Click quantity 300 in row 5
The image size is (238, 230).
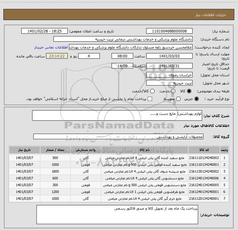coord(55,185)
